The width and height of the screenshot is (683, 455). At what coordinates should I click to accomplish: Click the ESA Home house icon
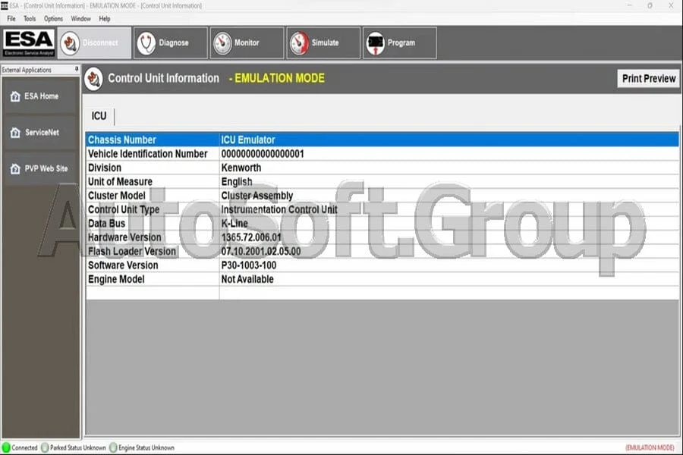pos(15,96)
